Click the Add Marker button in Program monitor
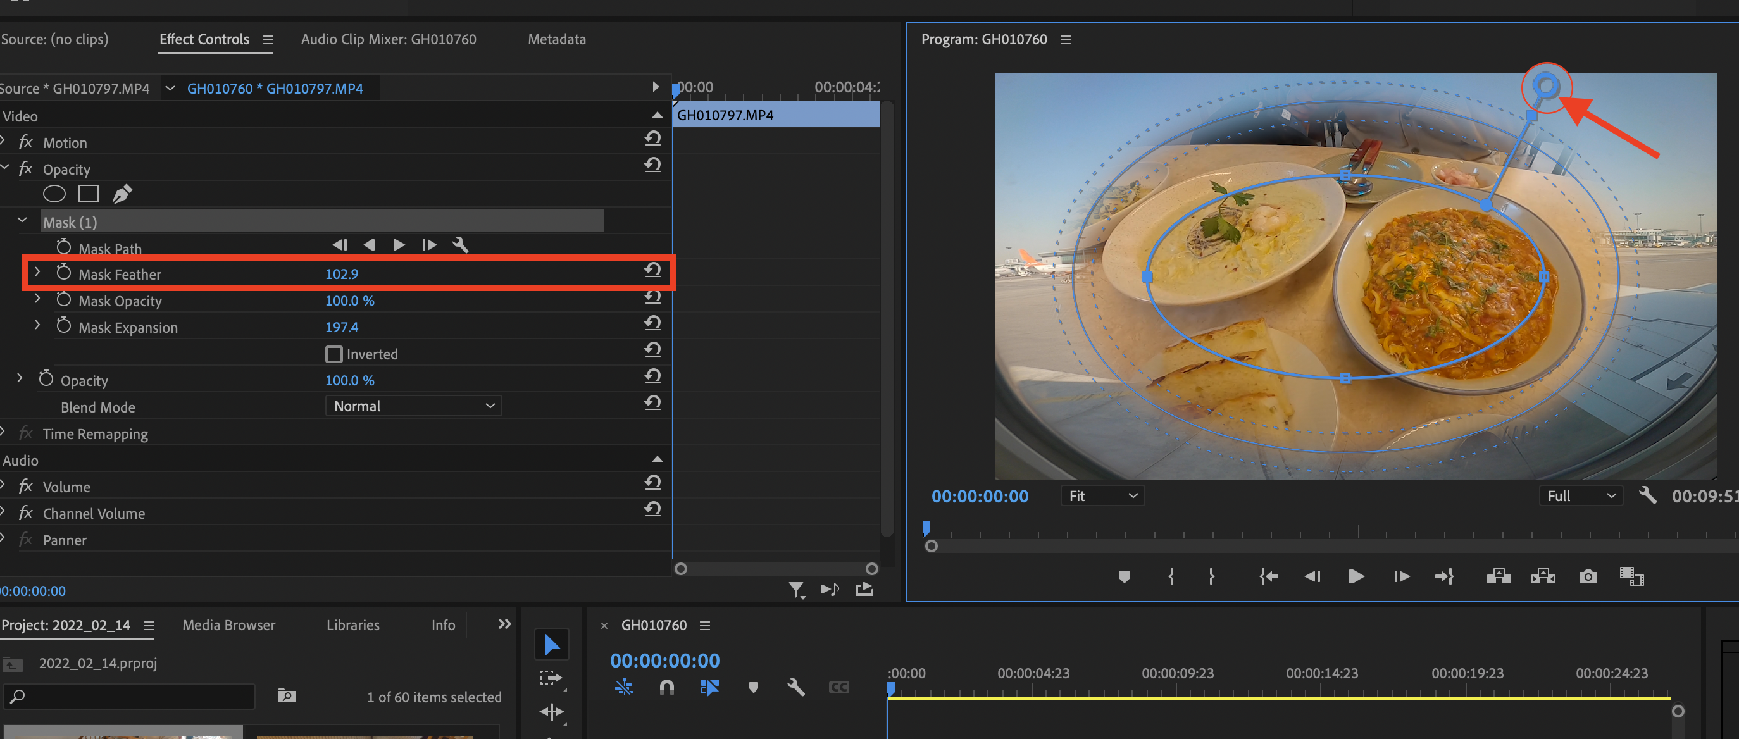Image resolution: width=1739 pixels, height=739 pixels. (1124, 576)
